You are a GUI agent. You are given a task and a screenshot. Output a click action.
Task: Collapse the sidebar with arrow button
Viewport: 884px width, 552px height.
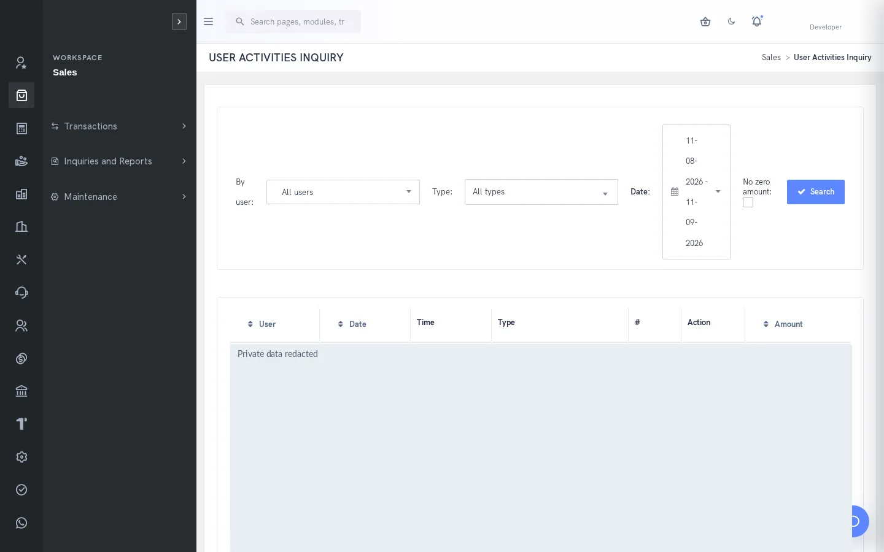179,21
